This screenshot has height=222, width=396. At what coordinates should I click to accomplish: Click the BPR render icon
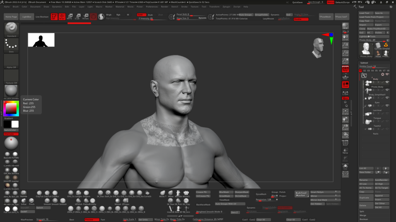(345, 27)
